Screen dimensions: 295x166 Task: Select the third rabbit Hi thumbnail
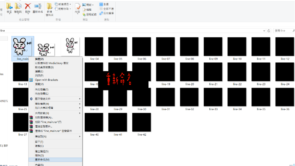coord(70,46)
